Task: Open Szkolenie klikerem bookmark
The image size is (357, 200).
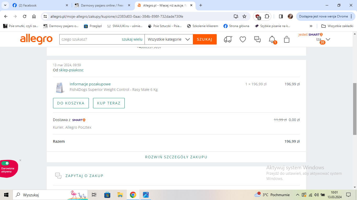Action: point(203,26)
